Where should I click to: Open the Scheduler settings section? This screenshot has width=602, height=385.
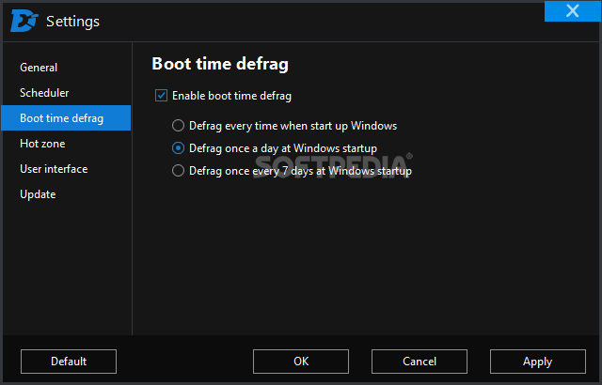[66, 93]
